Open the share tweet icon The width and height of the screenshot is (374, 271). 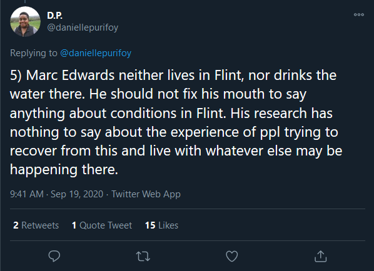(x=320, y=256)
